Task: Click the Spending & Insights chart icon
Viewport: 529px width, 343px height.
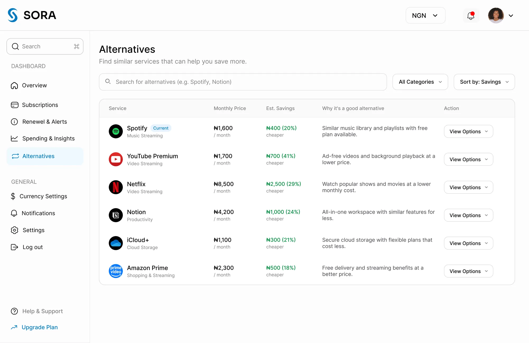Action: tap(14, 139)
